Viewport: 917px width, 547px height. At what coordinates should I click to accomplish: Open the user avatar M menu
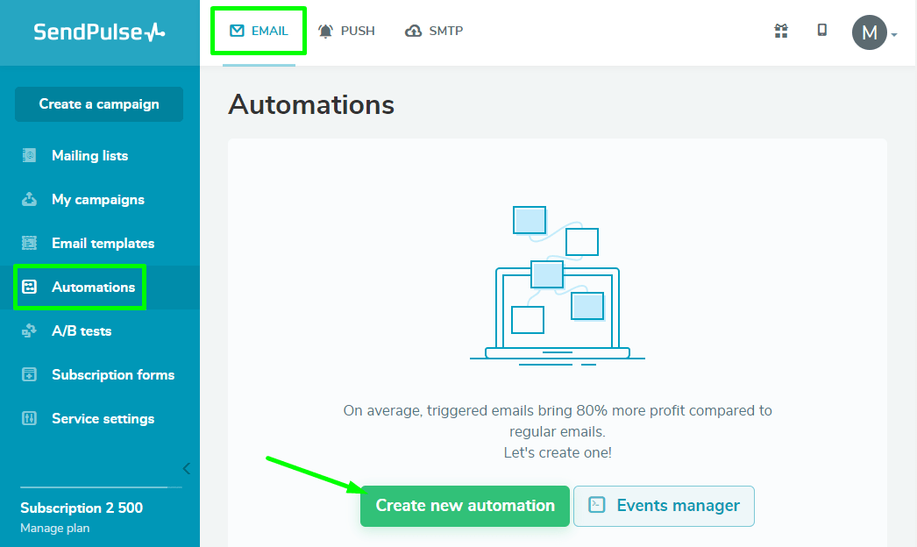[x=870, y=32]
